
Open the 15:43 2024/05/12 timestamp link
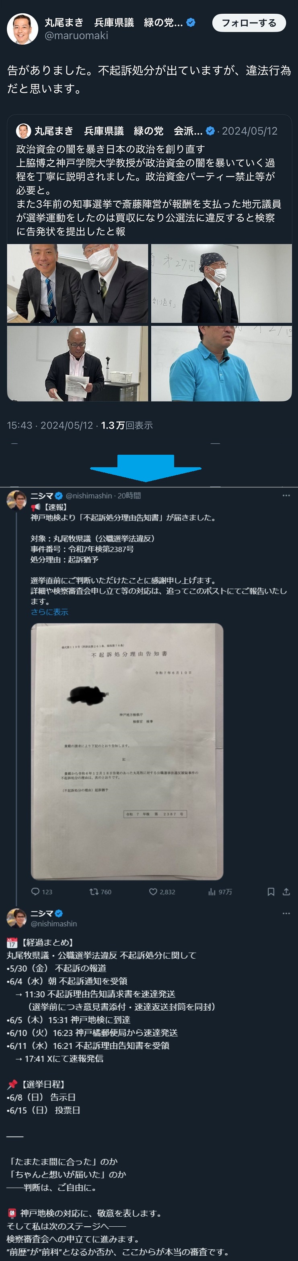[x=50, y=425]
